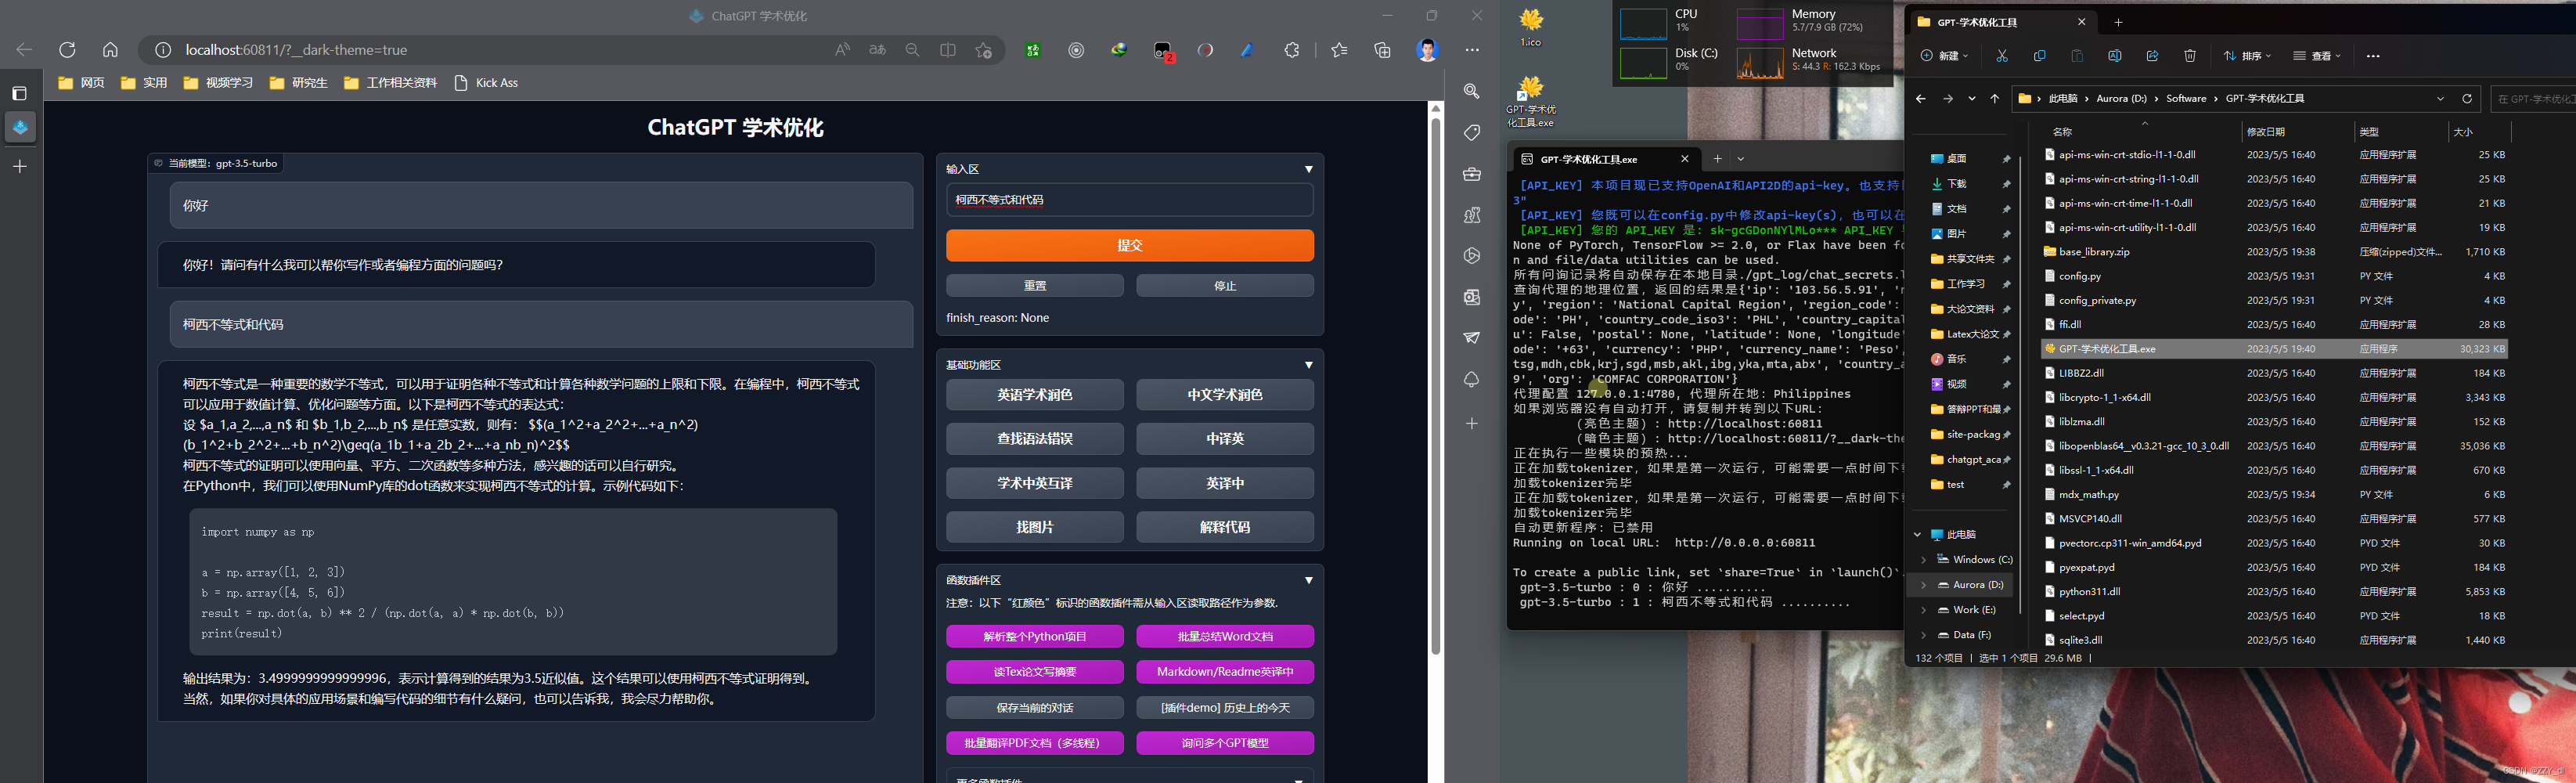Add a new vertical tab plus
Screen dimensions: 2576x783
19,166
